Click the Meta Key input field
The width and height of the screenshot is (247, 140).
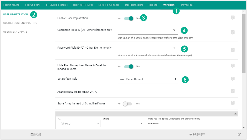191,123
